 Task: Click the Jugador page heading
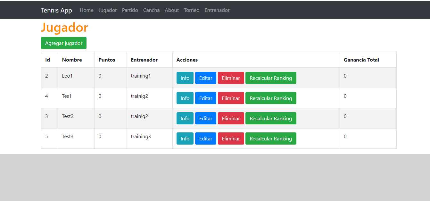[x=64, y=28]
